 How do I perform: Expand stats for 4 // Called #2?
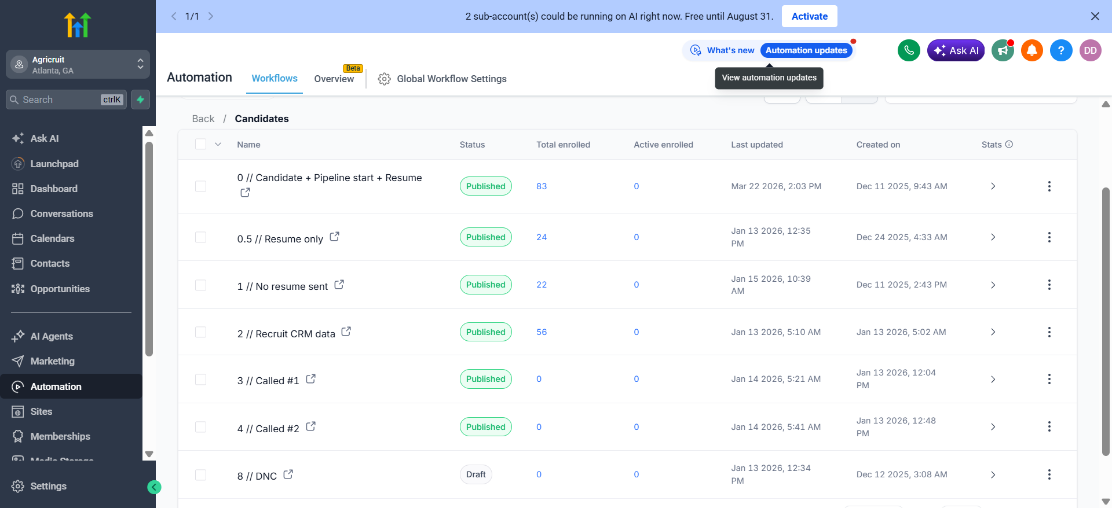[993, 426]
